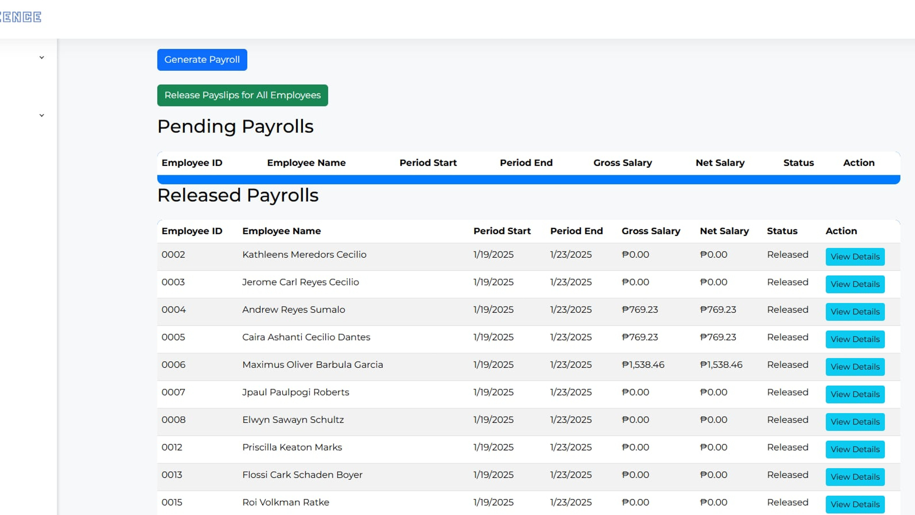
Task: View details for Roi Volkman Ratke
Action: click(x=855, y=505)
